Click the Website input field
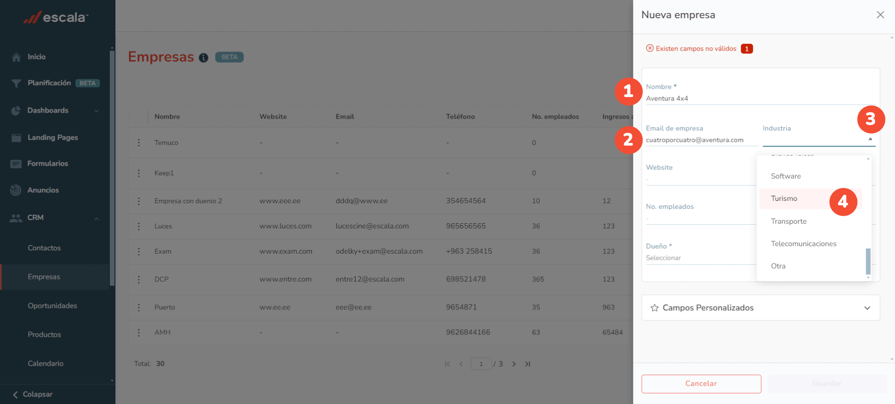 [x=701, y=179]
